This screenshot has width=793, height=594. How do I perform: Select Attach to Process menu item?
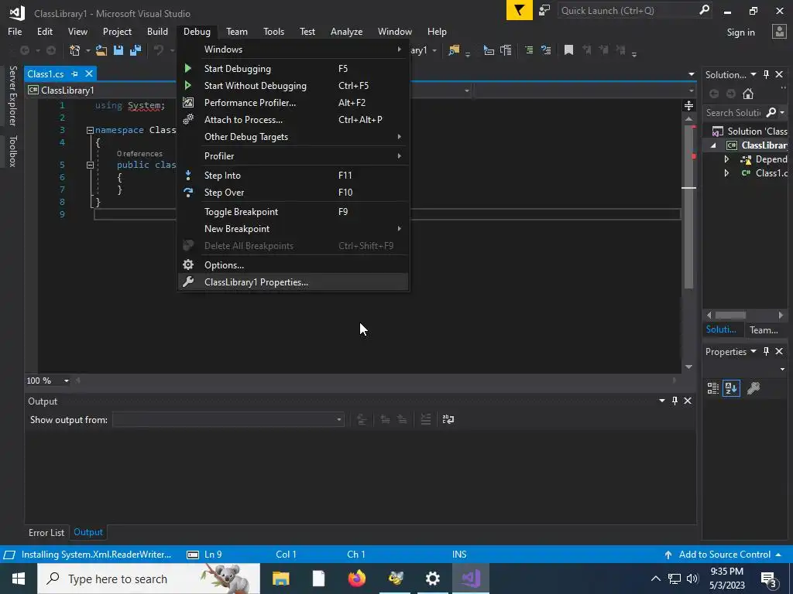(294, 120)
